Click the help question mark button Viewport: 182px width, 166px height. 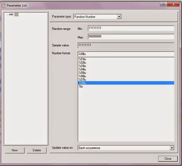163,4
